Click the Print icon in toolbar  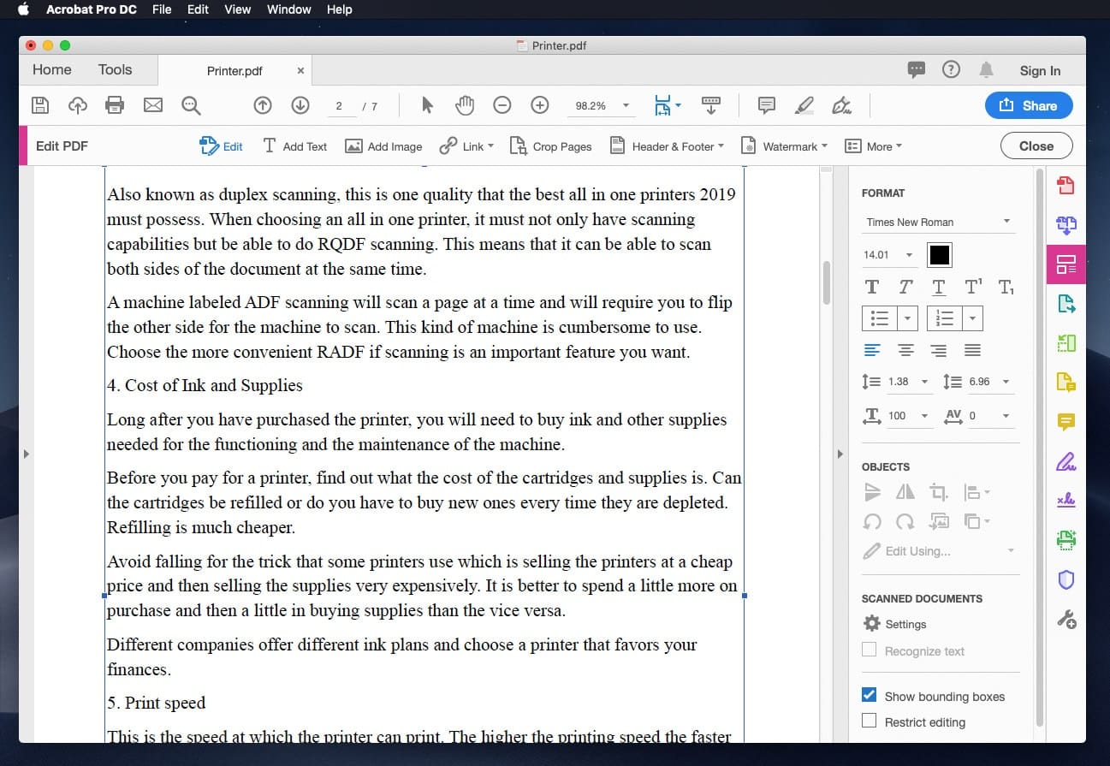115,105
